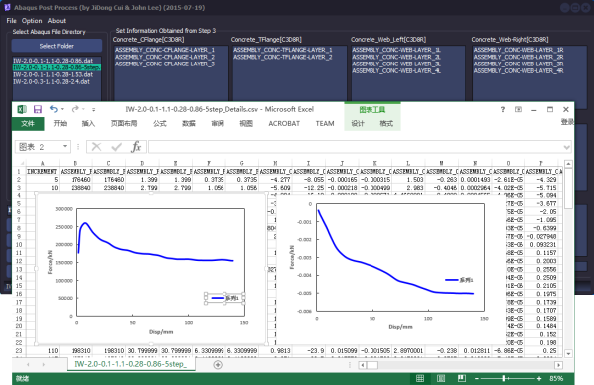
Task: Switch to Normal view icon in status bar
Action: point(420,378)
